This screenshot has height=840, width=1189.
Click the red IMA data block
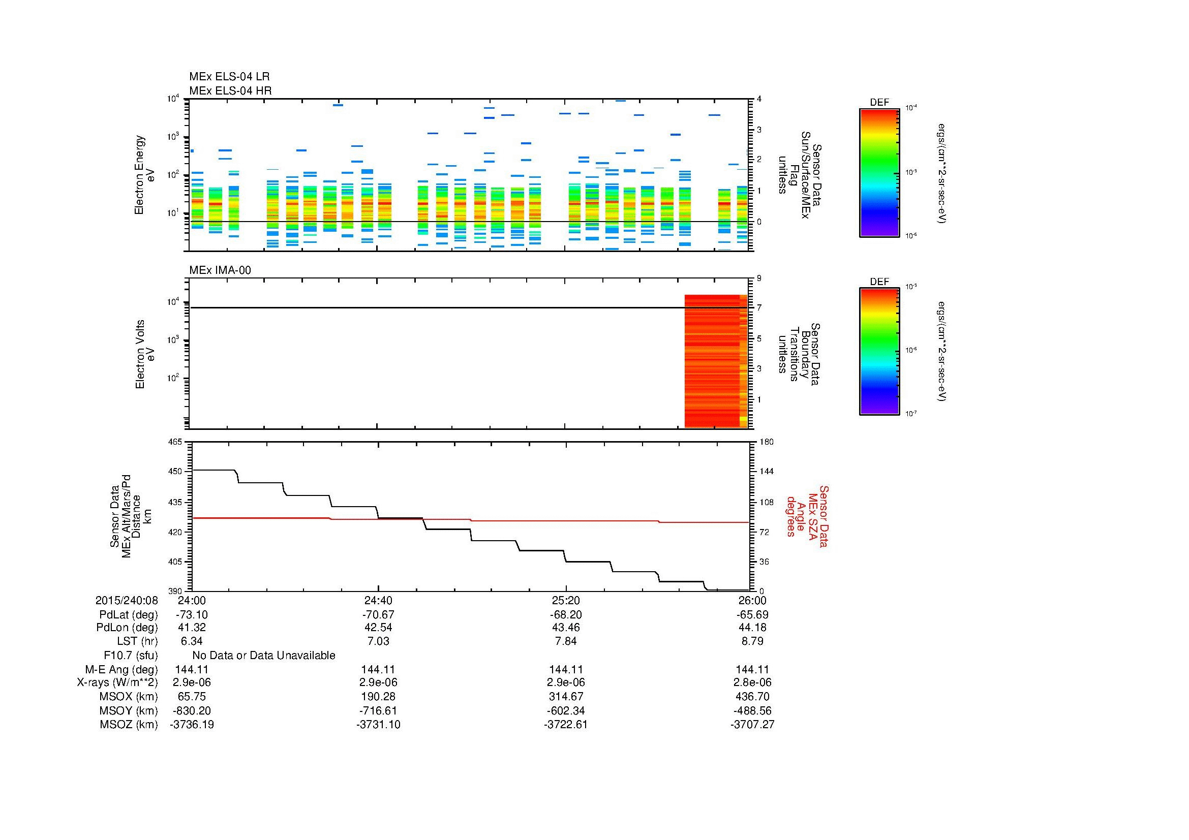click(x=716, y=361)
